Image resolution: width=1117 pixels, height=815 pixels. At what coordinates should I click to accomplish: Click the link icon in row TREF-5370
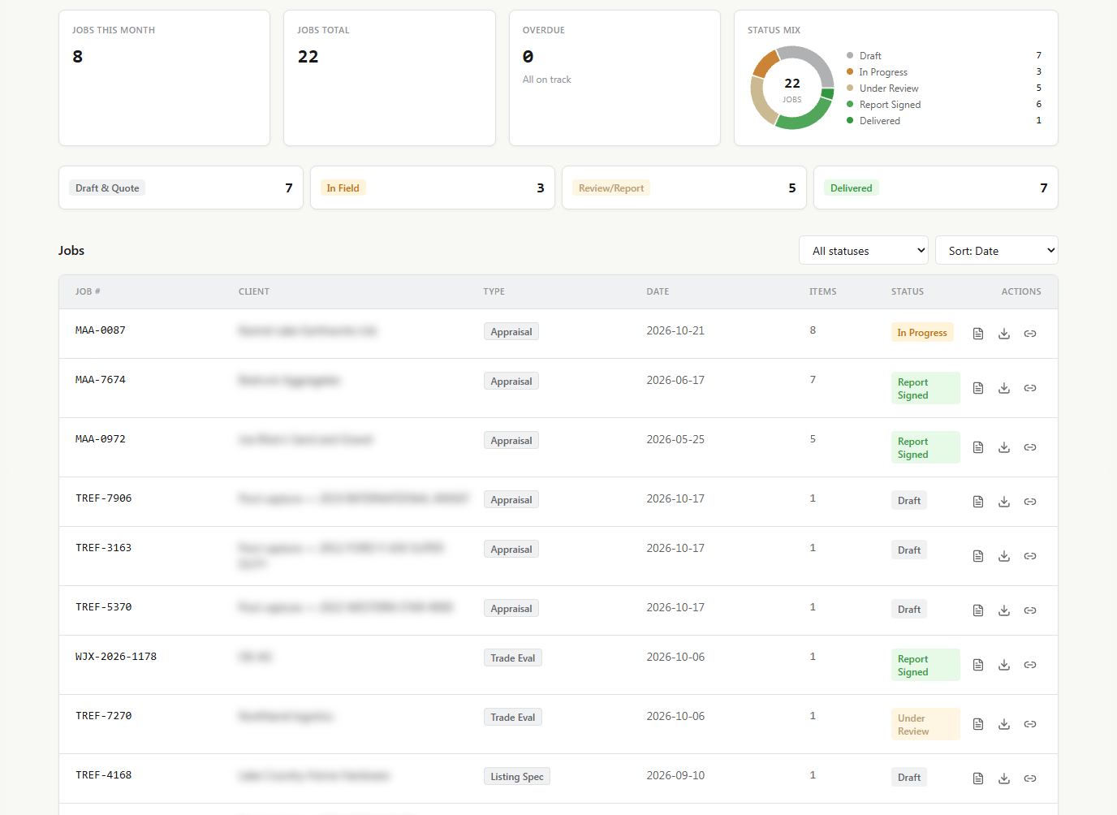click(x=1030, y=610)
